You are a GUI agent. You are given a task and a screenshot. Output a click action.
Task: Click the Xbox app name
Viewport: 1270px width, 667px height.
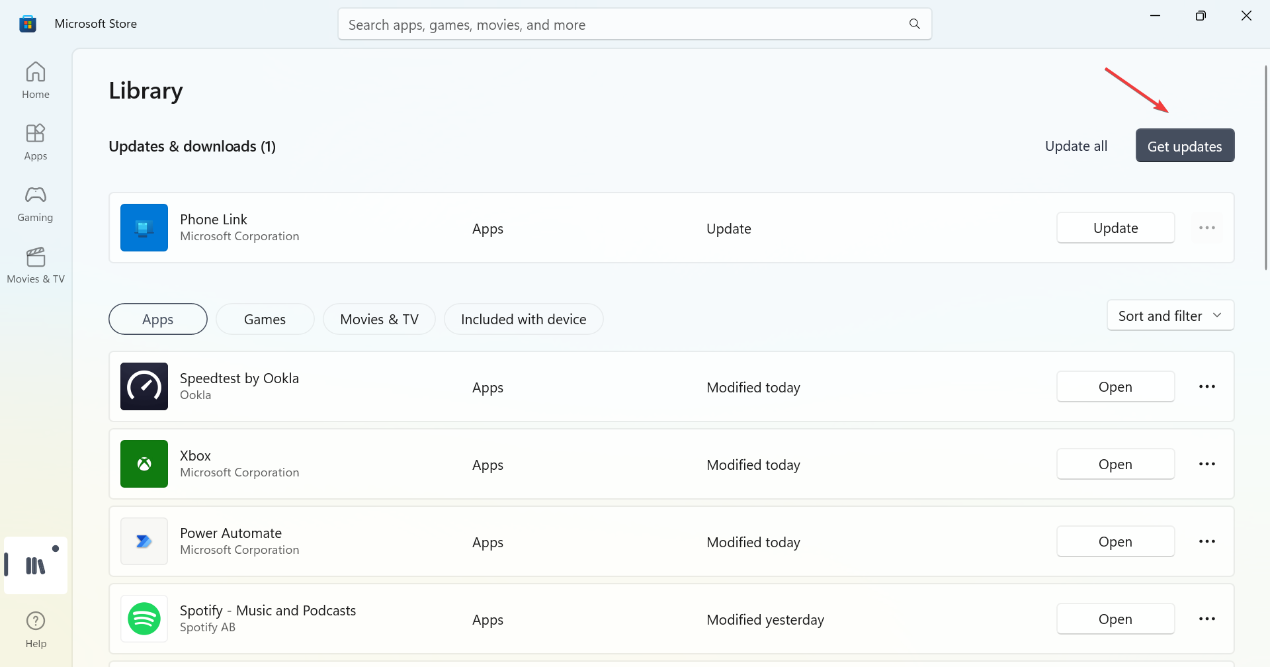(195, 455)
